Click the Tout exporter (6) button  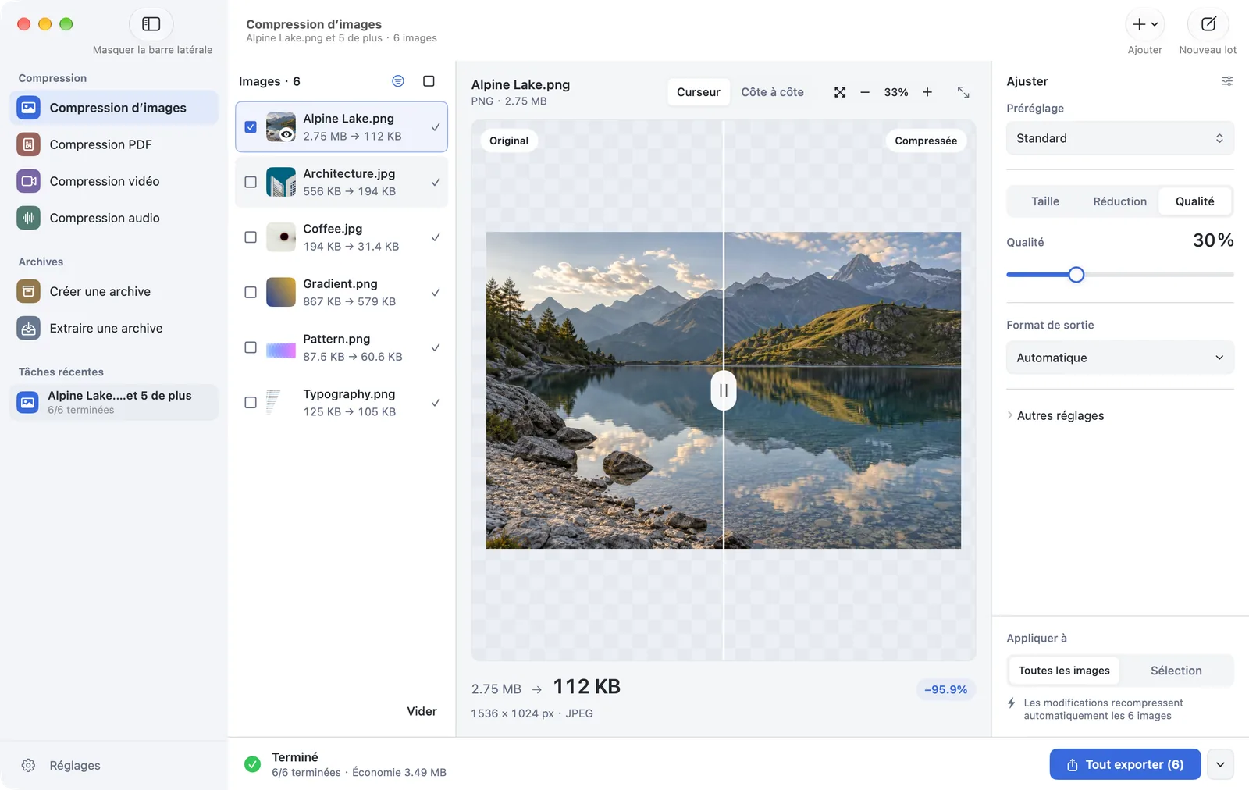point(1125,764)
